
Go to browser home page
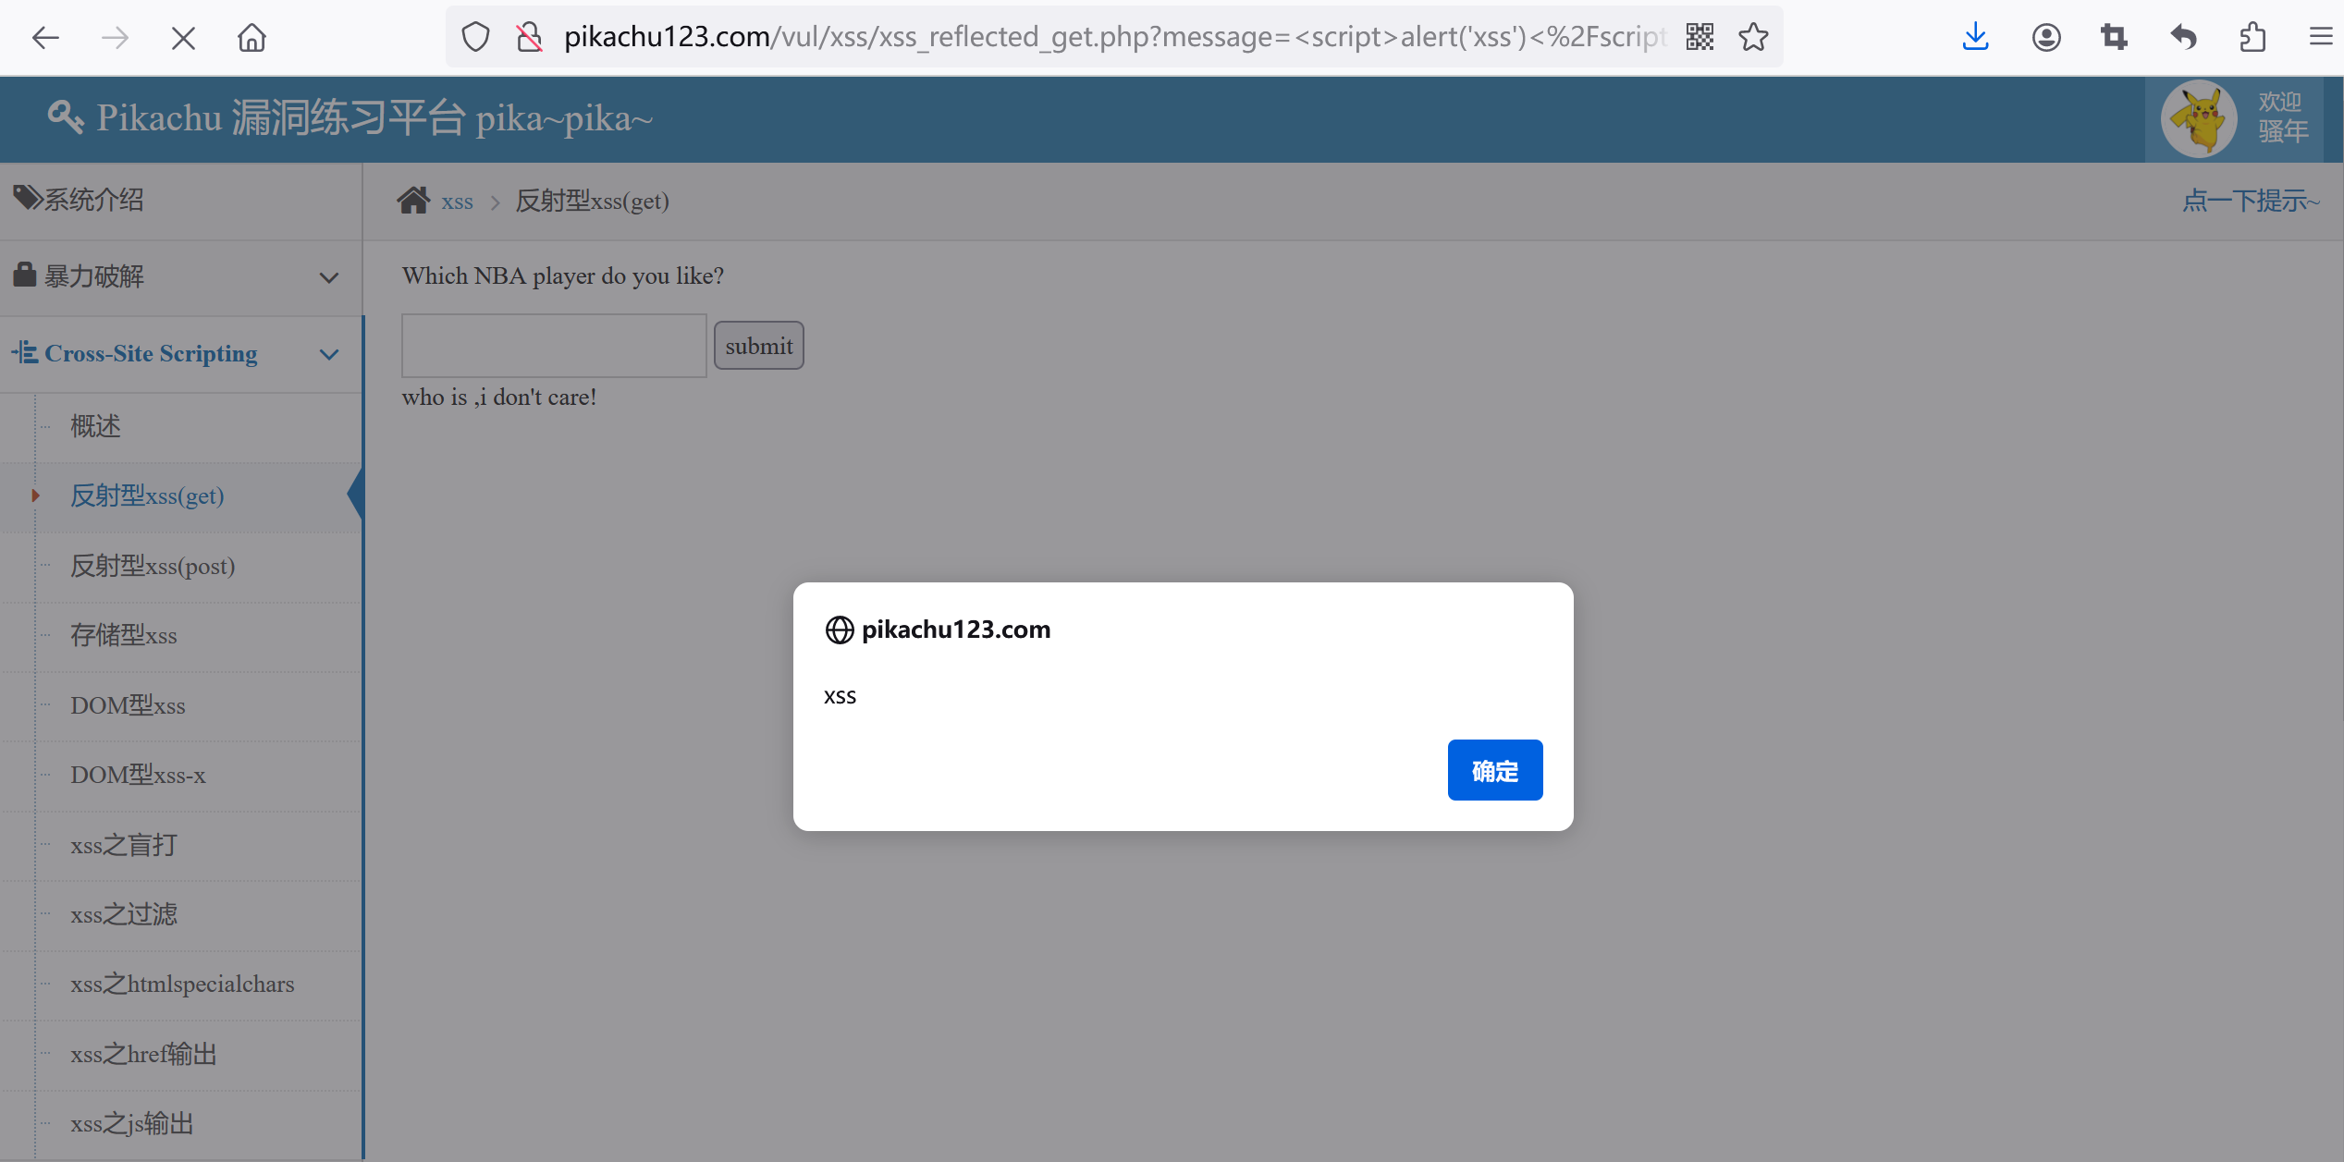pyautogui.click(x=252, y=37)
